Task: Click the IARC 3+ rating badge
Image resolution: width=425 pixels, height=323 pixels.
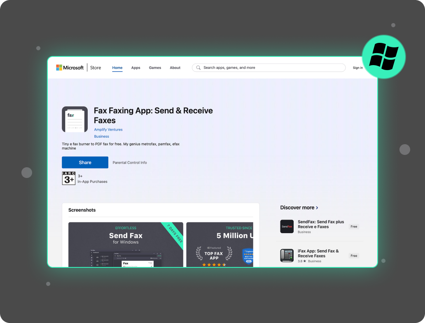Action: point(69,178)
